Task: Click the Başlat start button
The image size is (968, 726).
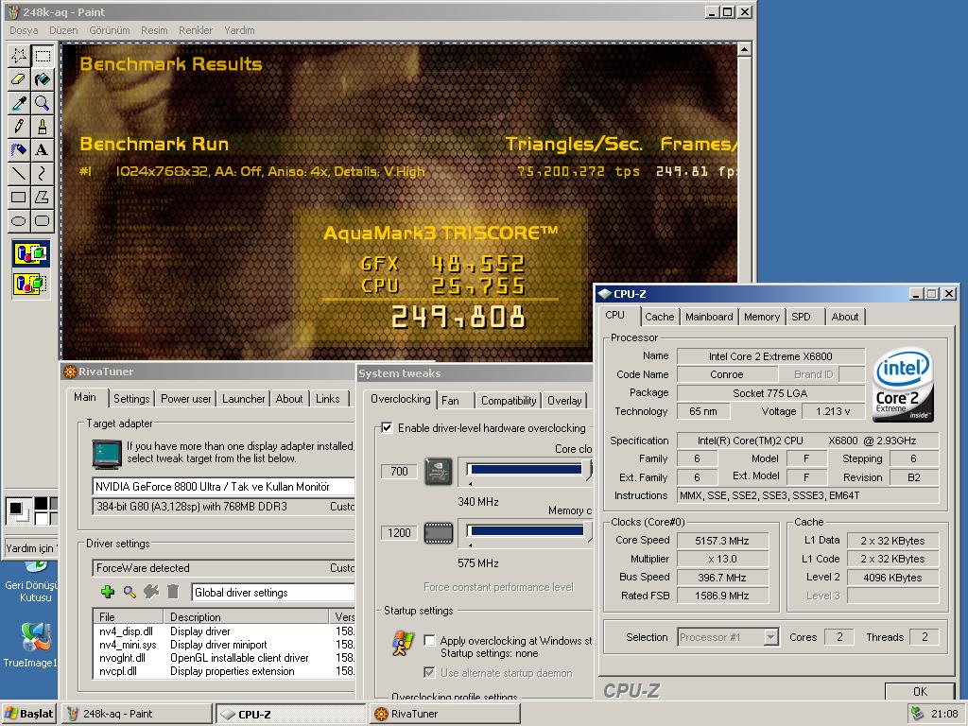Action: tap(29, 714)
